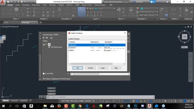Collapse the All filter tree node
The height and width of the screenshot is (109, 194).
(x=44, y=45)
